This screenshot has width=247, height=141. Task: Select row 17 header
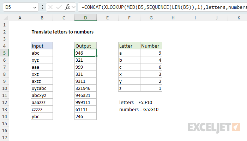tap(4, 138)
